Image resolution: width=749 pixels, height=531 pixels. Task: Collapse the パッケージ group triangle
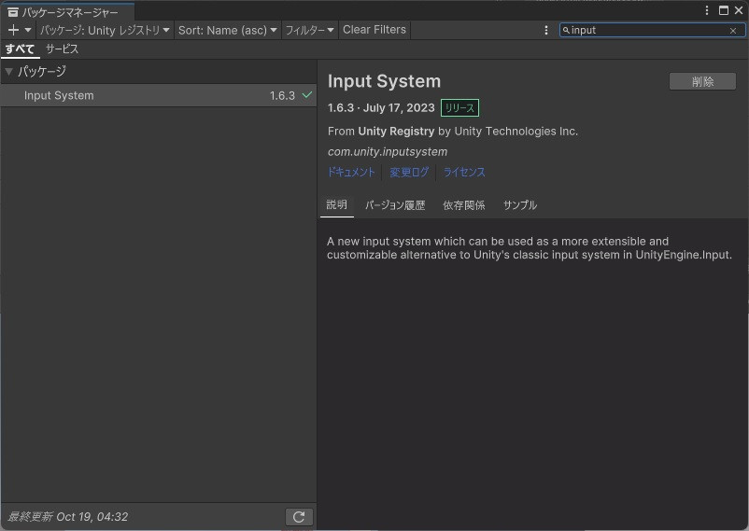click(8, 72)
